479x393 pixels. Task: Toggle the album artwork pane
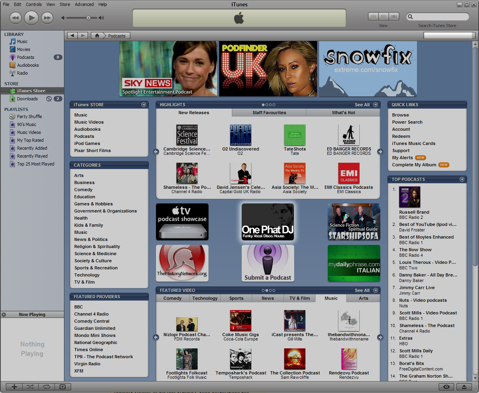[x=63, y=387]
